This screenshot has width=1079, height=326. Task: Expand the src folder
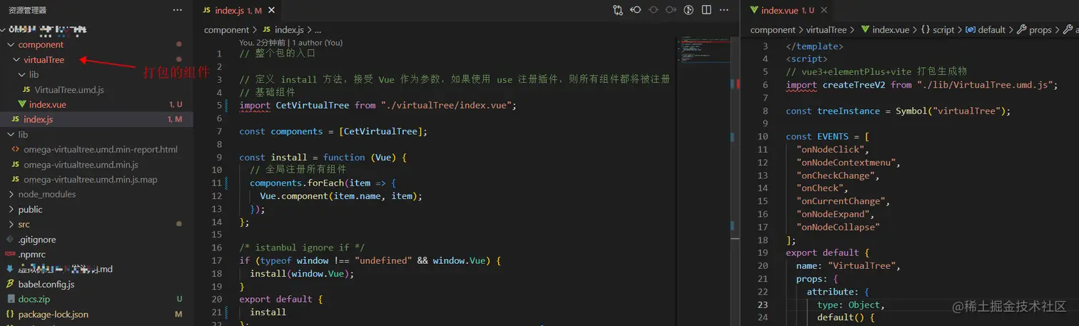(x=11, y=225)
